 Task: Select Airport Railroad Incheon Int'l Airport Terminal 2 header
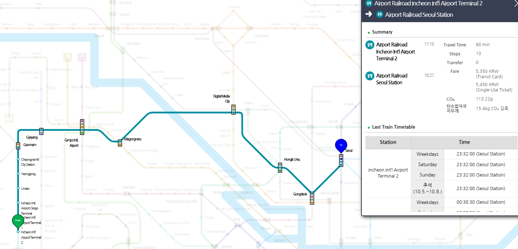[428, 4]
